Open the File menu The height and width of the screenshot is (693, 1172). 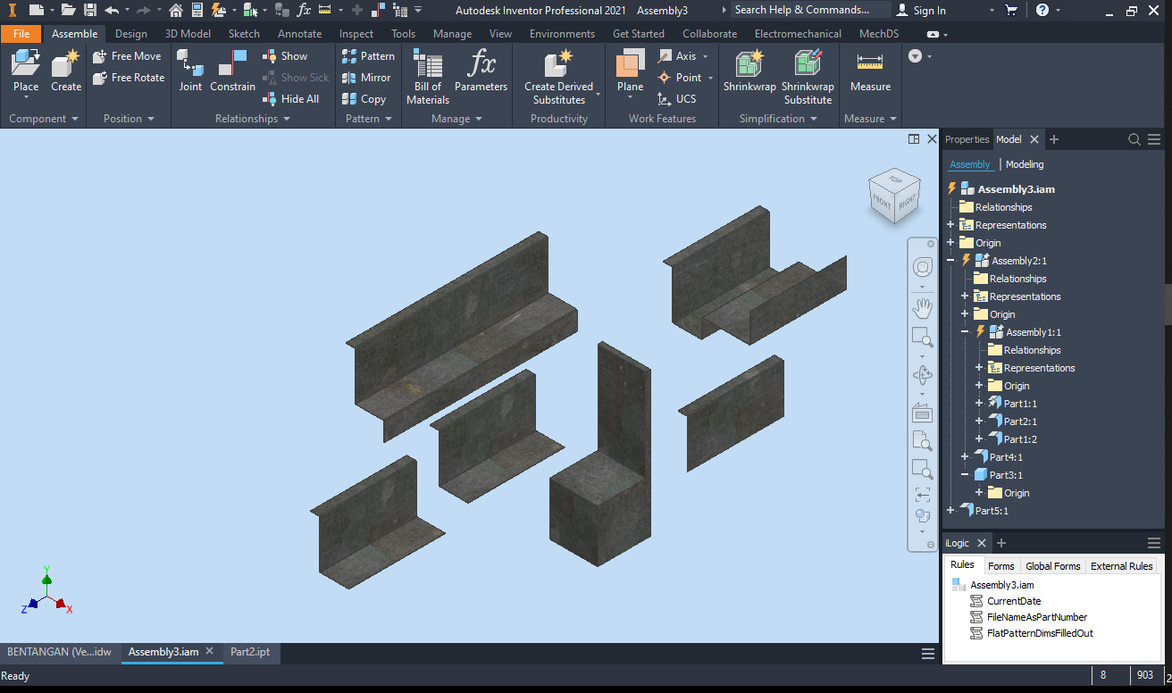[x=21, y=34]
